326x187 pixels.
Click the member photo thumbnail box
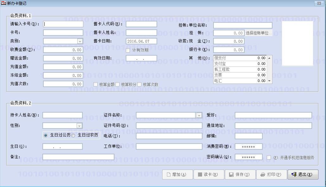tap(297, 43)
